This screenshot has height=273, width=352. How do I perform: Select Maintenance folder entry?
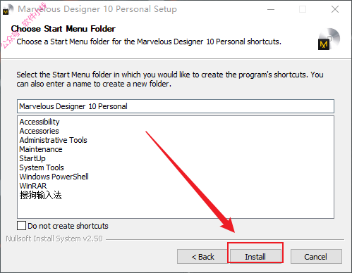41,149
